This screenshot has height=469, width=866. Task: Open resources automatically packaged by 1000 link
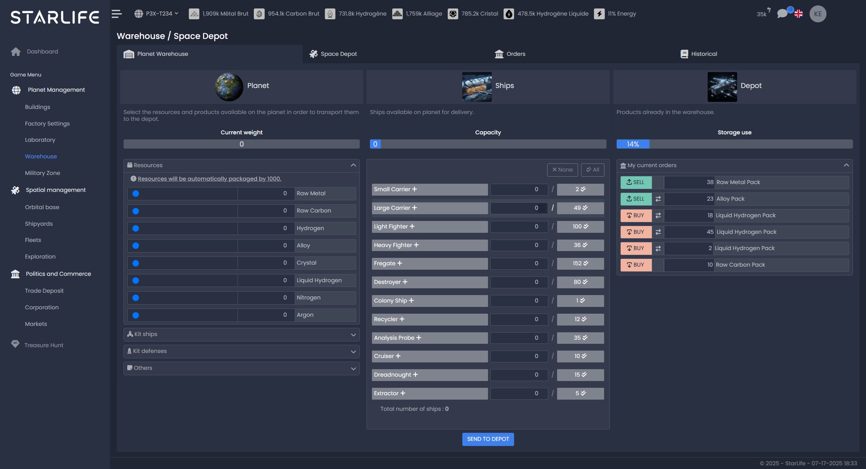209,179
